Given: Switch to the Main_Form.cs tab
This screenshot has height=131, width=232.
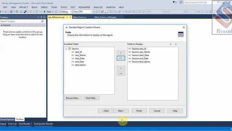Looking at the screenshot, I should (x=79, y=17).
